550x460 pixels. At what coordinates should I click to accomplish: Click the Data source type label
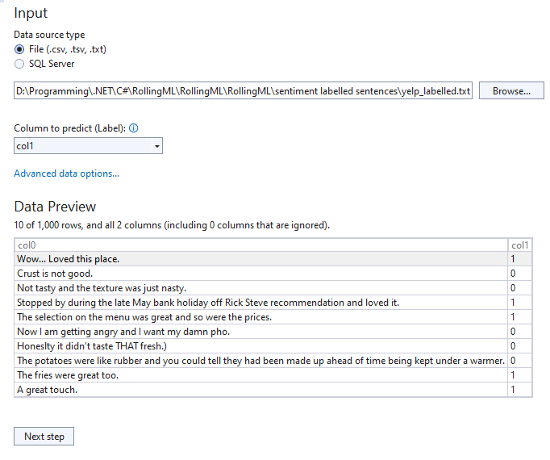pos(49,35)
